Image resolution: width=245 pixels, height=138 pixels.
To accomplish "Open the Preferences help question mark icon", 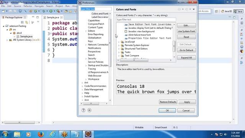I will coord(83,110).
